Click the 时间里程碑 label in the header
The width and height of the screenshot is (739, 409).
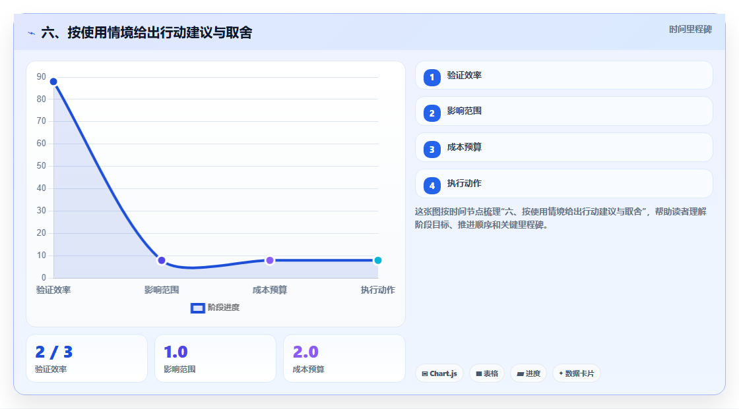690,30
